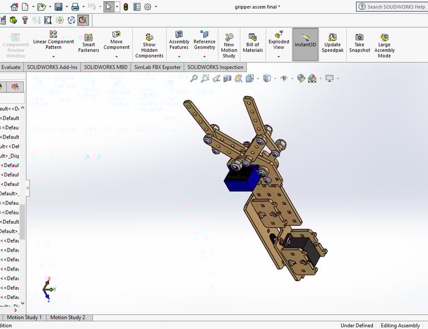Toggle Exploded View
428x329 pixels.
(x=279, y=41)
